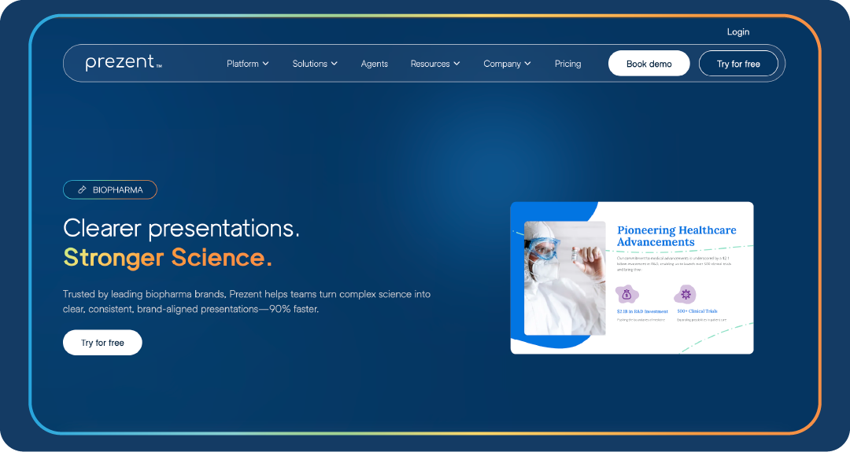Image resolution: width=850 pixels, height=452 pixels.
Task: Click the scientist photo in the slide
Action: (x=565, y=277)
